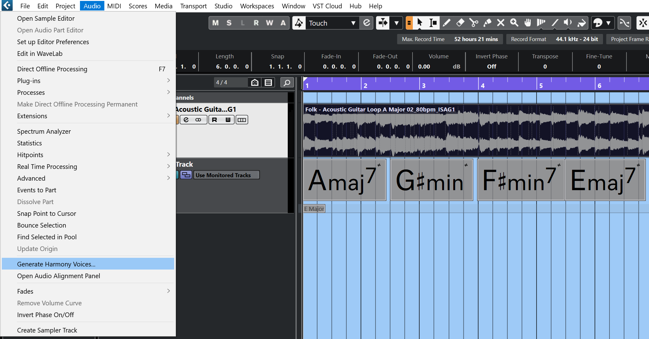
Task: Select the Play speaker tool
Action: point(567,23)
